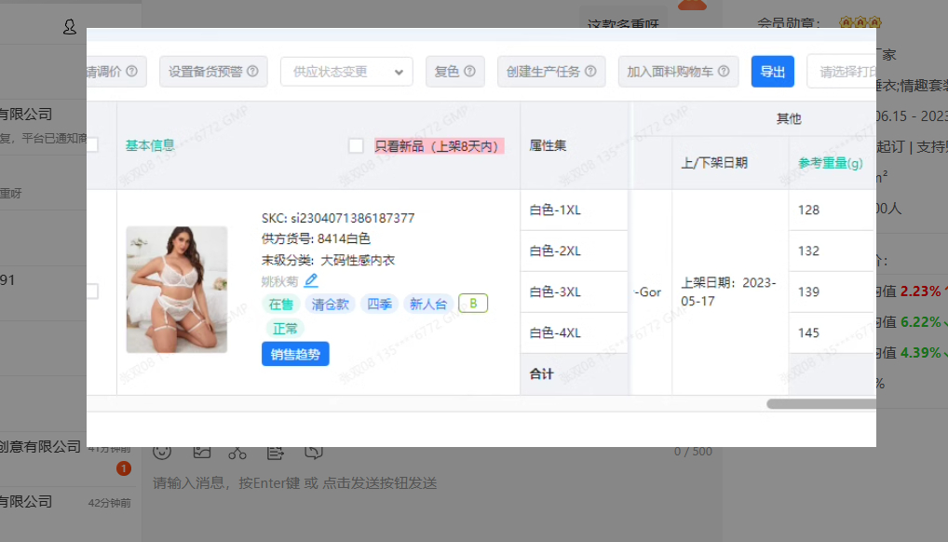Click the help icon beside 创建生产任务

[x=590, y=72]
